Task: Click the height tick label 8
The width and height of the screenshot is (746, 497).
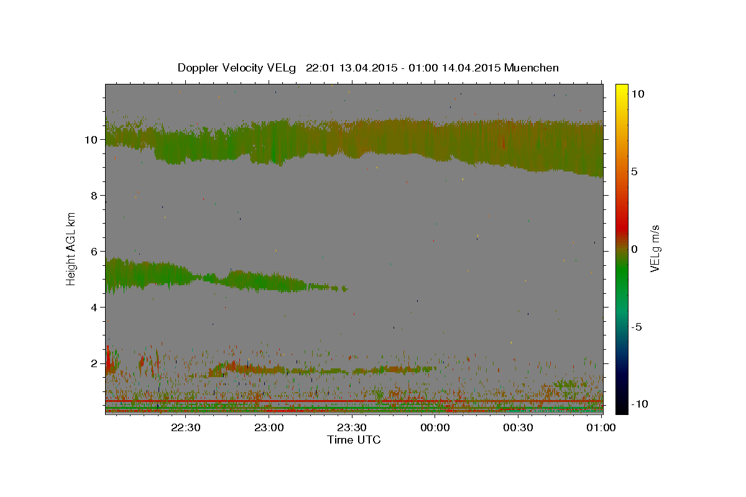Action: tap(94, 196)
